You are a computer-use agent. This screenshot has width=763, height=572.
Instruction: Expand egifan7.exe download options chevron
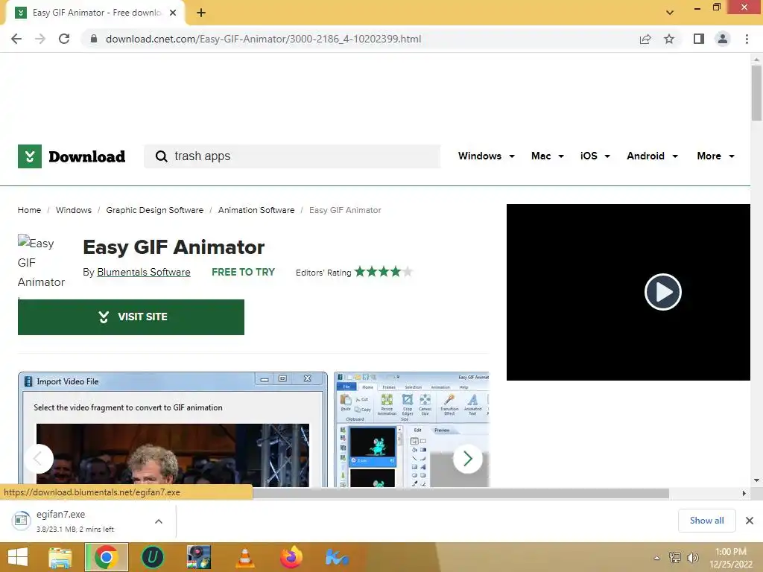click(x=159, y=521)
